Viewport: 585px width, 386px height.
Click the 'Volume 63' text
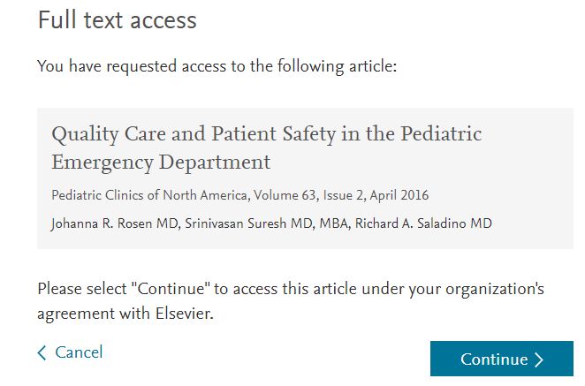coord(285,195)
